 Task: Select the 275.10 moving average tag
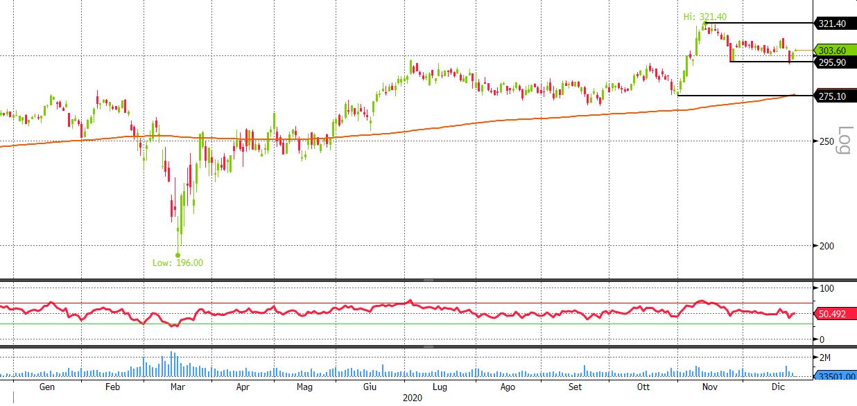click(x=835, y=96)
